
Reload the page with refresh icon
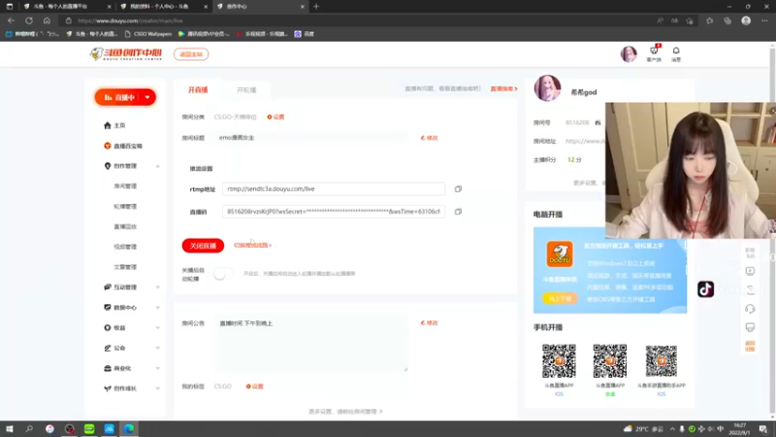pos(29,20)
